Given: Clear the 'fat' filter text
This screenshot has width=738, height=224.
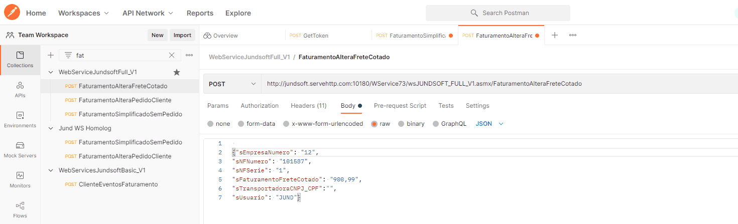Looking at the screenshot, I should 172,55.
